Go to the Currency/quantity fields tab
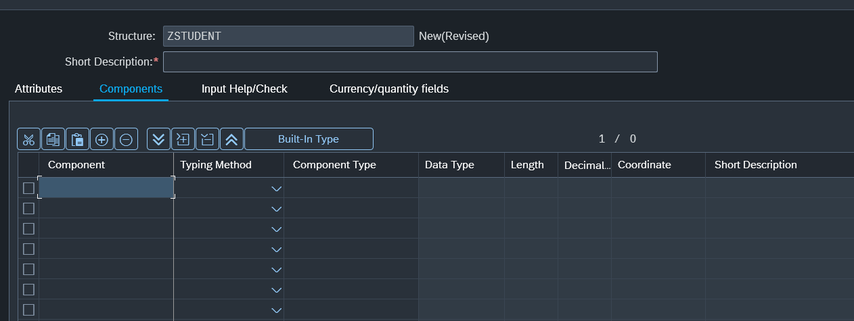Image resolution: width=854 pixels, height=321 pixels. click(x=388, y=89)
